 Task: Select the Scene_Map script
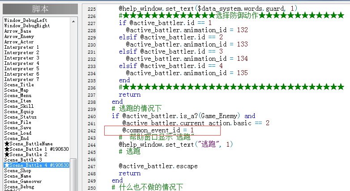pyautogui.click(x=16, y=90)
